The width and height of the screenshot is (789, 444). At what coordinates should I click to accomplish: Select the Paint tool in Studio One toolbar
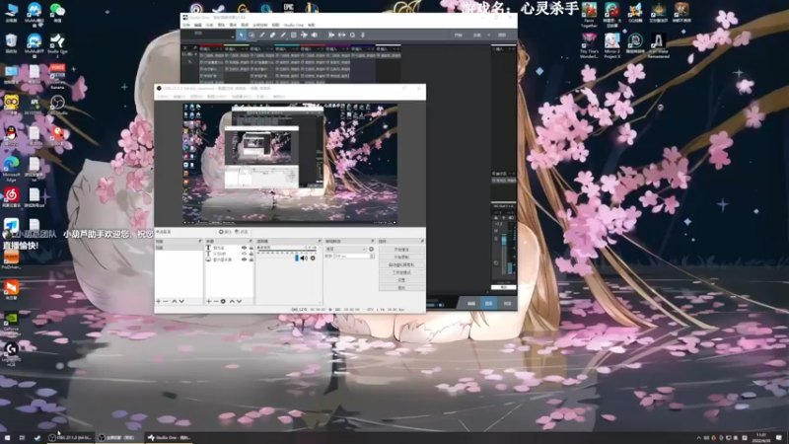pos(283,36)
